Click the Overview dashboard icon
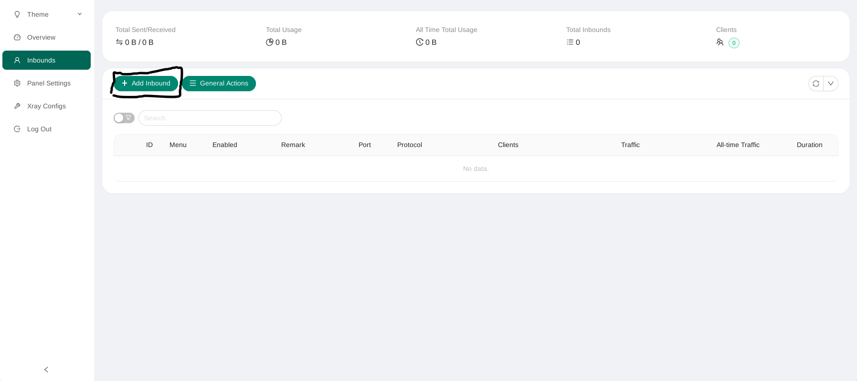Screen dimensions: 857x381 pos(17,37)
